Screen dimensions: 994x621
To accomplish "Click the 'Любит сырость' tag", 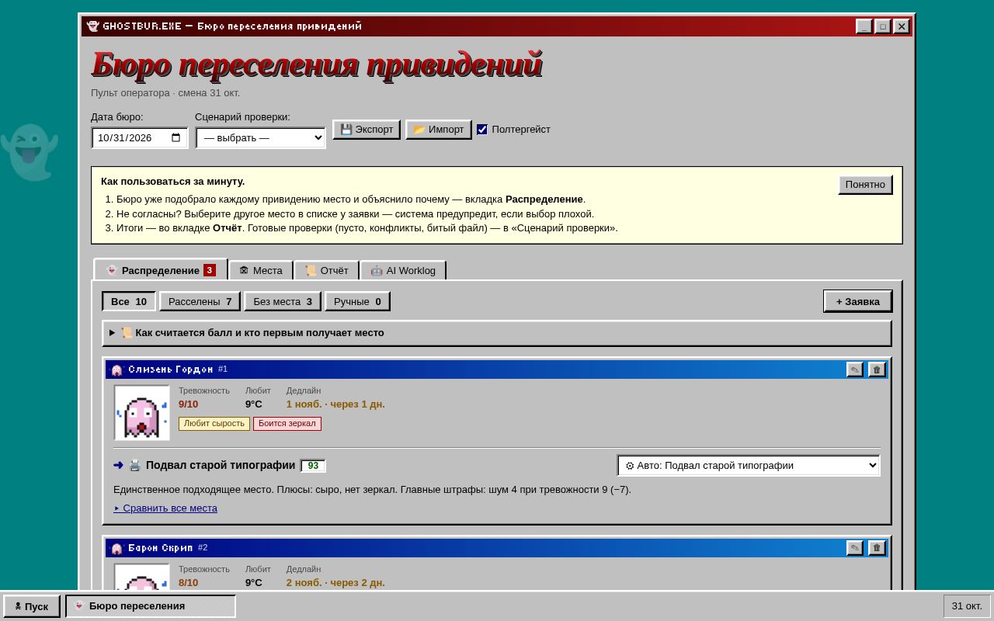I will click(x=214, y=424).
